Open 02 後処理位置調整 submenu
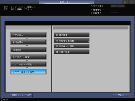The image size is (135, 101). click(x=72, y=41)
